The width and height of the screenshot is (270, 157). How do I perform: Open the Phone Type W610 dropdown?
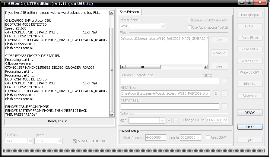pyautogui.click(x=163, y=26)
